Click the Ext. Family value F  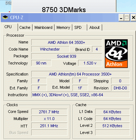coord(39,88)
